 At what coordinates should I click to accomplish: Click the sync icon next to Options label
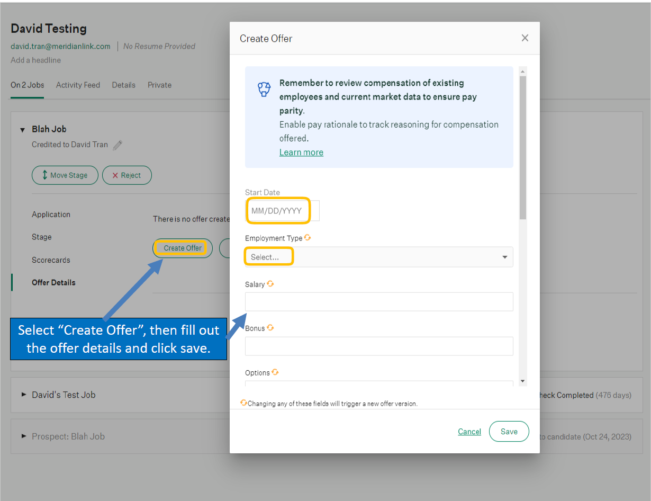pos(275,372)
